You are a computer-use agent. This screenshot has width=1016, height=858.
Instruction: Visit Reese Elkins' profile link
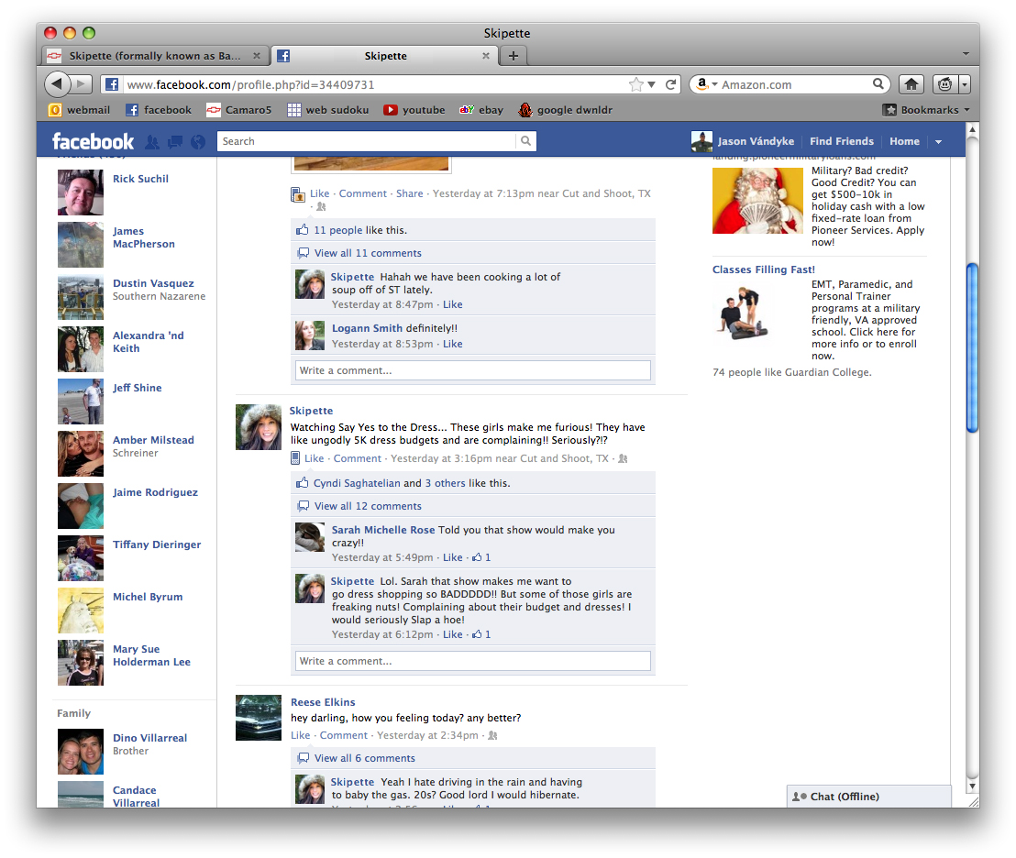point(323,702)
